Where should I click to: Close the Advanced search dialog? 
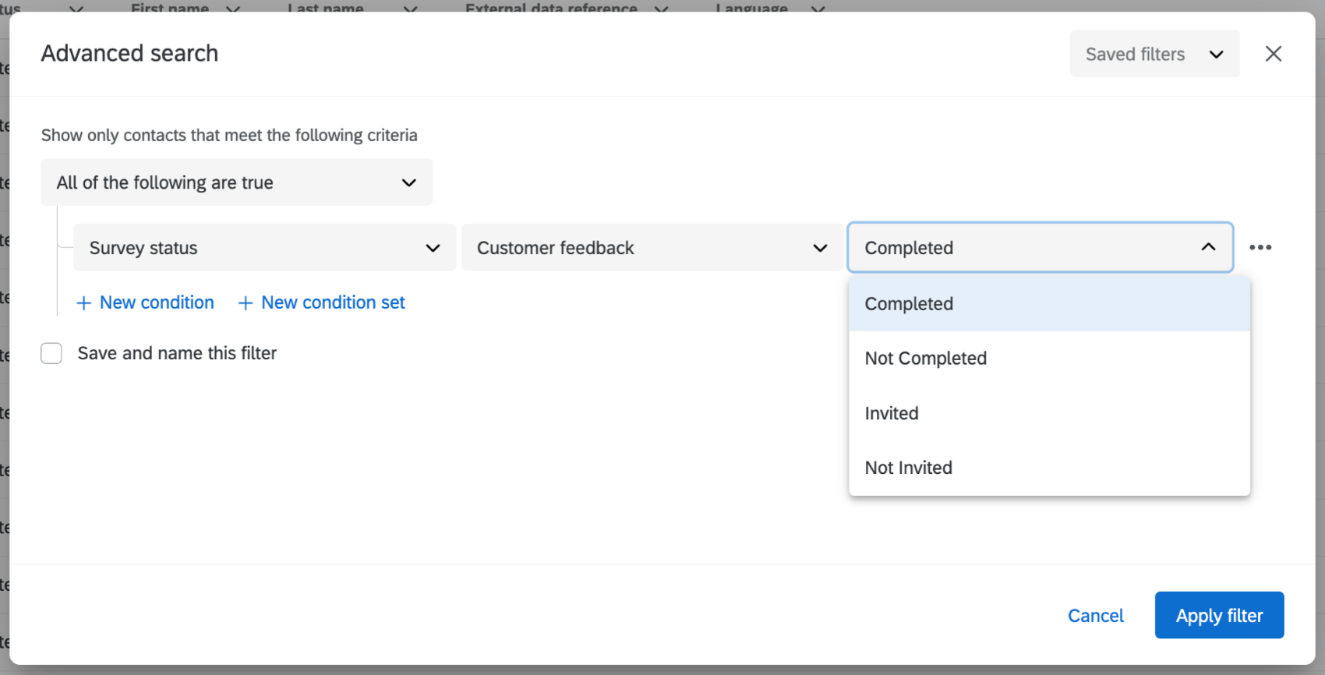[1273, 54]
